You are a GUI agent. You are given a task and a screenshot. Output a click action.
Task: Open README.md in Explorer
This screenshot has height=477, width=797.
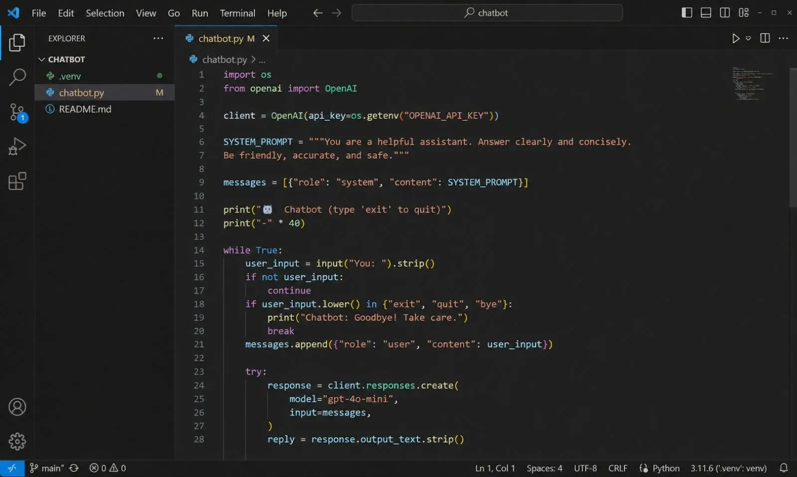tap(105, 109)
